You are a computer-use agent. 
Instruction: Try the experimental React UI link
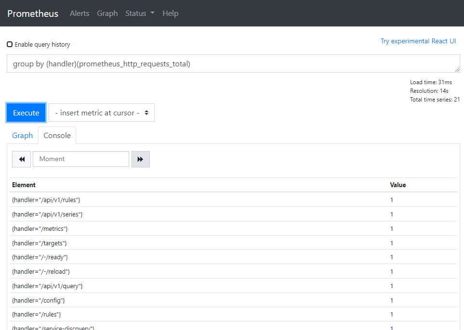[418, 41]
